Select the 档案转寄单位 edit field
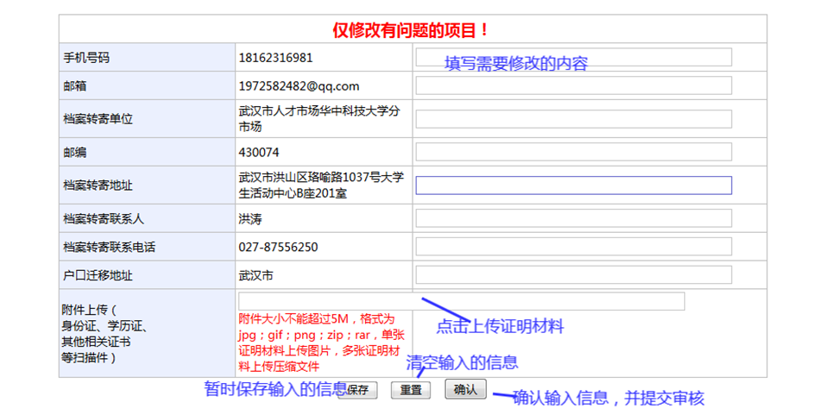Screen dimensions: 819x415 pyautogui.click(x=573, y=119)
